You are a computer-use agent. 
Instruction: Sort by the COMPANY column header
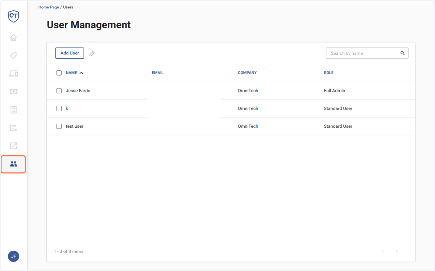(x=247, y=73)
